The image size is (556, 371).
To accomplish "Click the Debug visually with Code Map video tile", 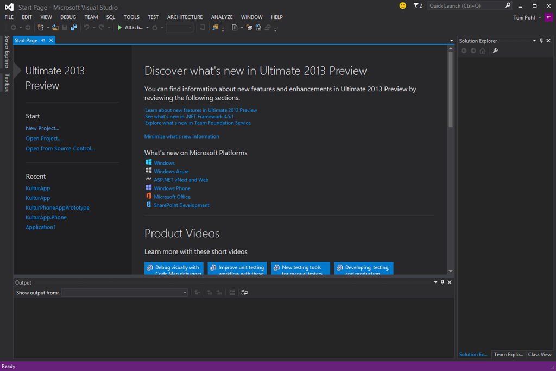I will click(174, 268).
